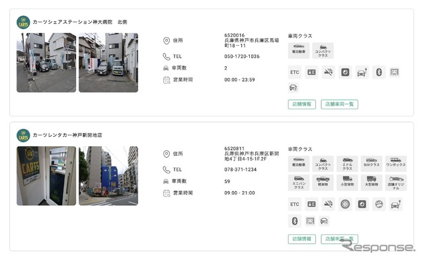Click the no-smoking icon for 神戸新開地店

tap(328, 204)
